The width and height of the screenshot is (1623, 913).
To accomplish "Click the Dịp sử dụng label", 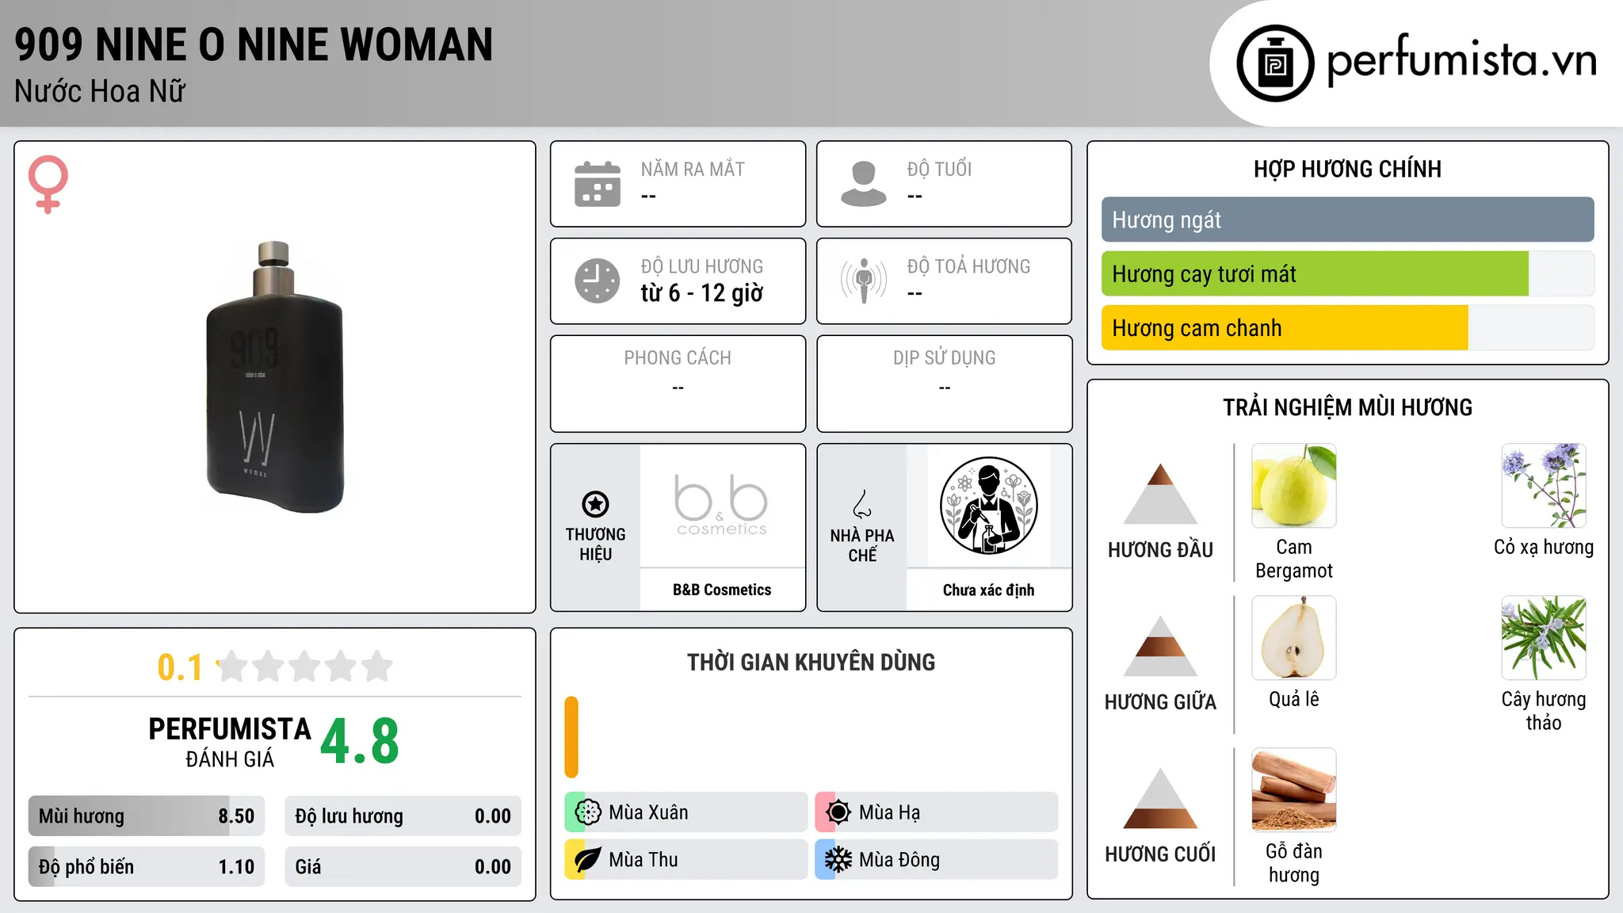I will [x=945, y=358].
